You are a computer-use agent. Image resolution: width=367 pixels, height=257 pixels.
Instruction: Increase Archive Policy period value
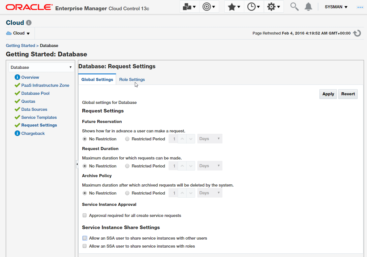(x=182, y=193)
